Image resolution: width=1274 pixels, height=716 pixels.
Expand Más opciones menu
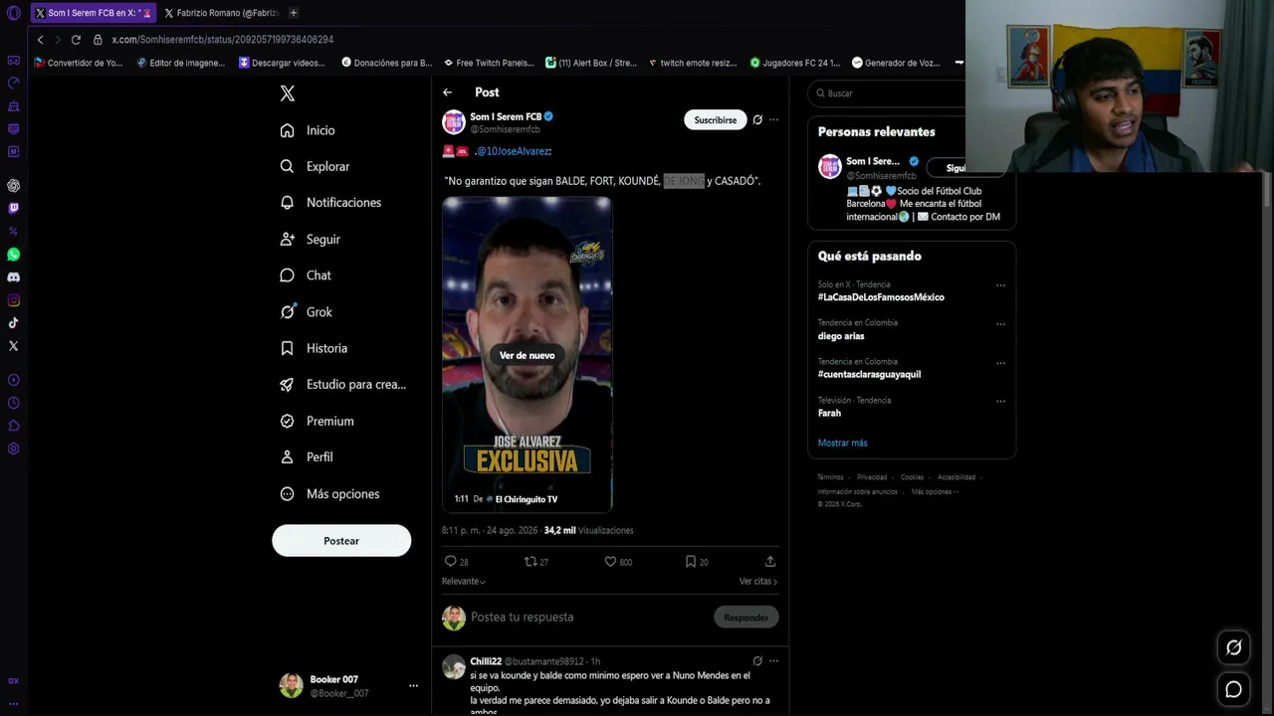(329, 493)
